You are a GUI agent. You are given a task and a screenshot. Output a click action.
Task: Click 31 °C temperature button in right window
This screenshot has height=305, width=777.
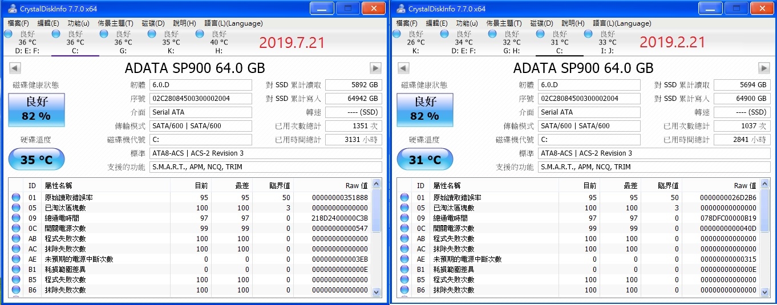424,160
